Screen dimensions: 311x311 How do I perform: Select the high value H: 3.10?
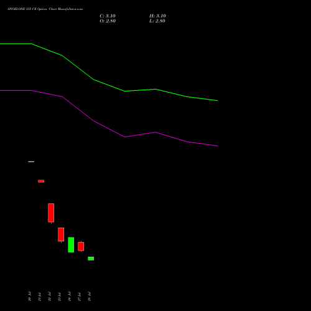point(157,16)
